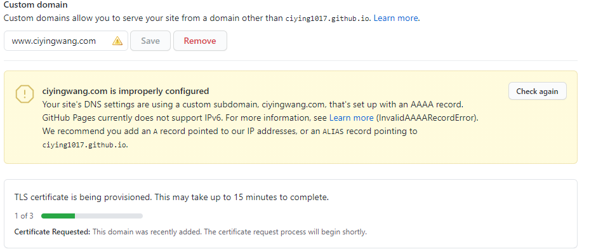Click the grayed-out Save button
Viewport: 596px width, 249px height.
[150, 41]
